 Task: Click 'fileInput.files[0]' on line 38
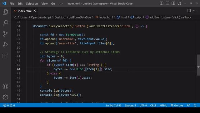coord(95,43)
